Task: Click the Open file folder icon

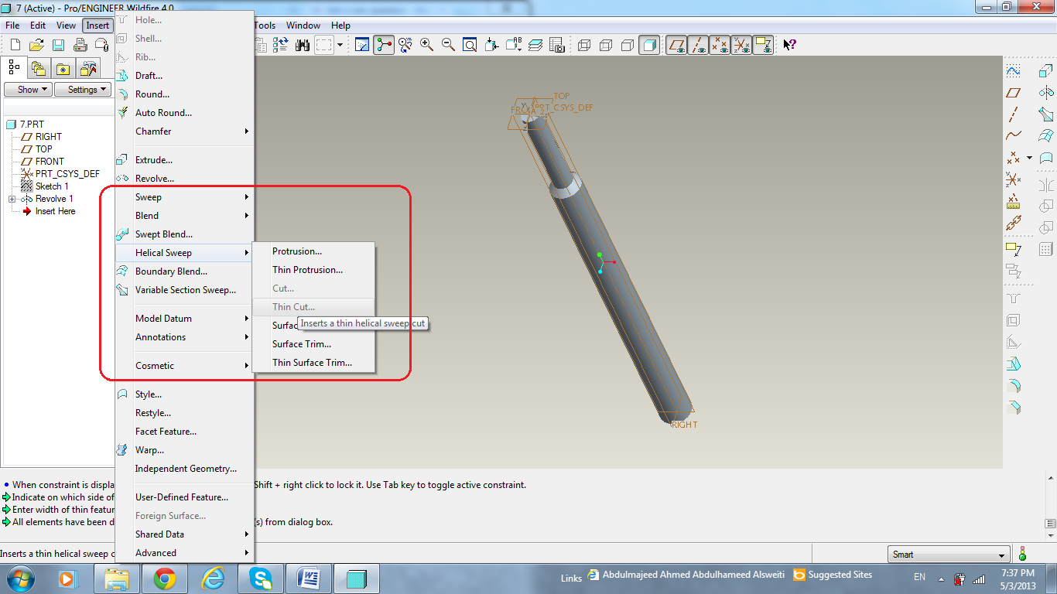Action: click(x=36, y=45)
